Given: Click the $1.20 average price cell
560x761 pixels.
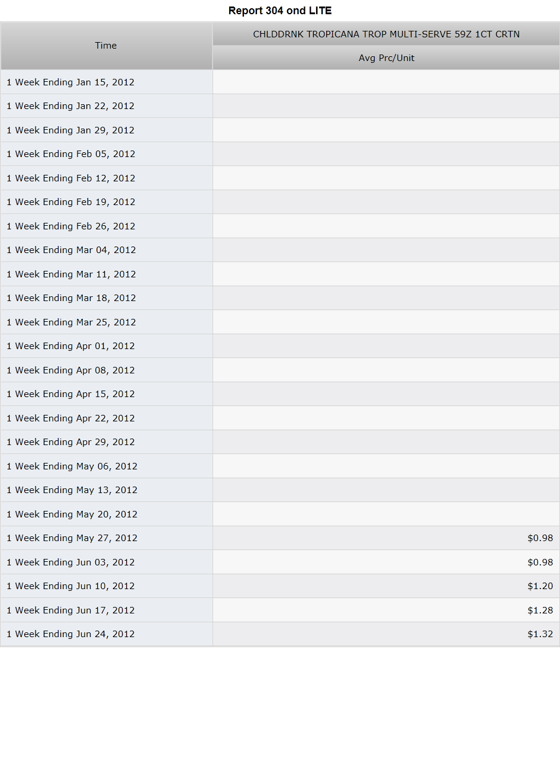Looking at the screenshot, I should [540, 586].
